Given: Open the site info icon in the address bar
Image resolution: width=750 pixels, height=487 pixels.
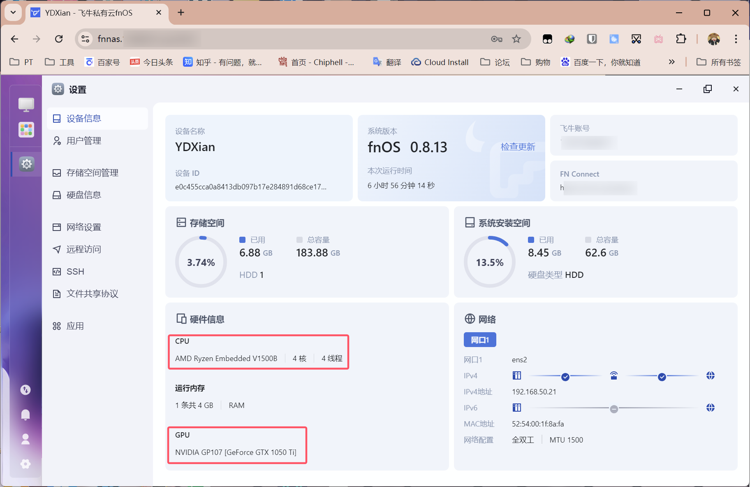Looking at the screenshot, I should click(x=86, y=39).
